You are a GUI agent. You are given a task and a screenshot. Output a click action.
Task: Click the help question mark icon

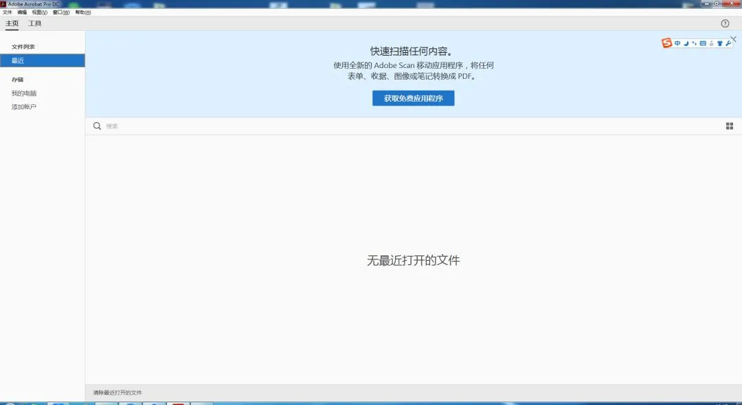(x=725, y=23)
